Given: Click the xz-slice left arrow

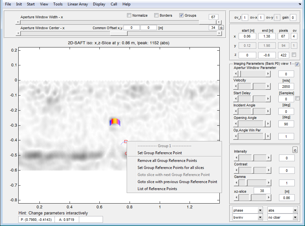Looking at the screenshot, I should (x=236, y=197).
